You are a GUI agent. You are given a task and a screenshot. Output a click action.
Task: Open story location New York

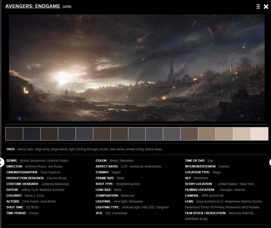pos(247,184)
